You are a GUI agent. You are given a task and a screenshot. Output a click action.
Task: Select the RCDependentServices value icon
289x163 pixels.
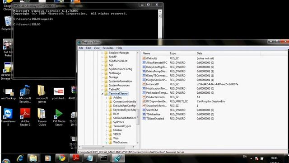[x=144, y=101]
